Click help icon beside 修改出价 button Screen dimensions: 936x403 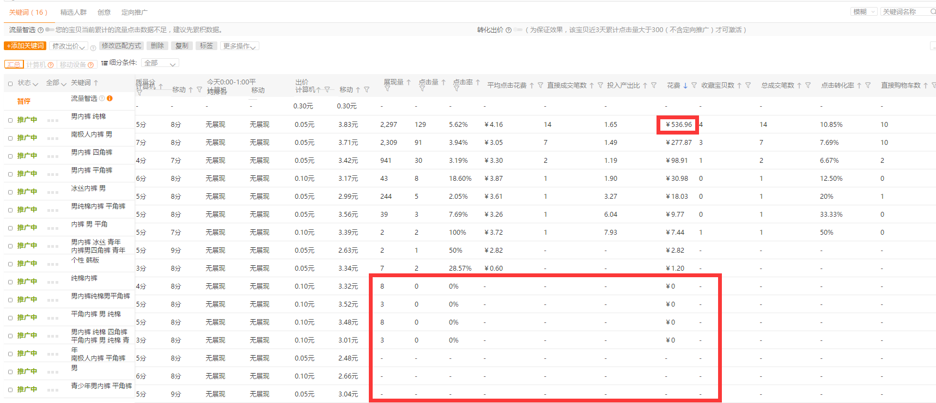click(x=93, y=48)
